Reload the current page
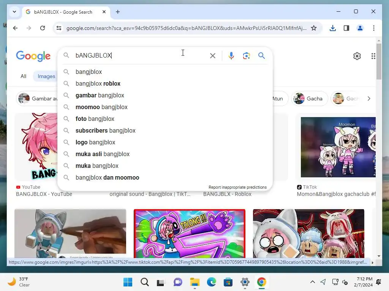Screen dimensions: 389x291 43,28
